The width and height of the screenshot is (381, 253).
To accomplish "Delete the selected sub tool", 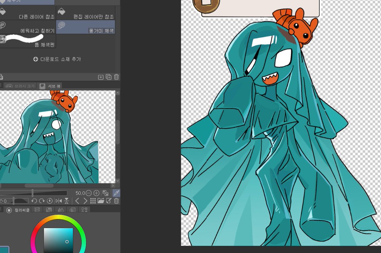I will [x=116, y=77].
